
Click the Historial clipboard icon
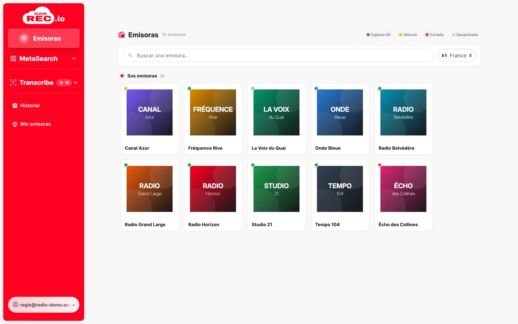point(15,106)
